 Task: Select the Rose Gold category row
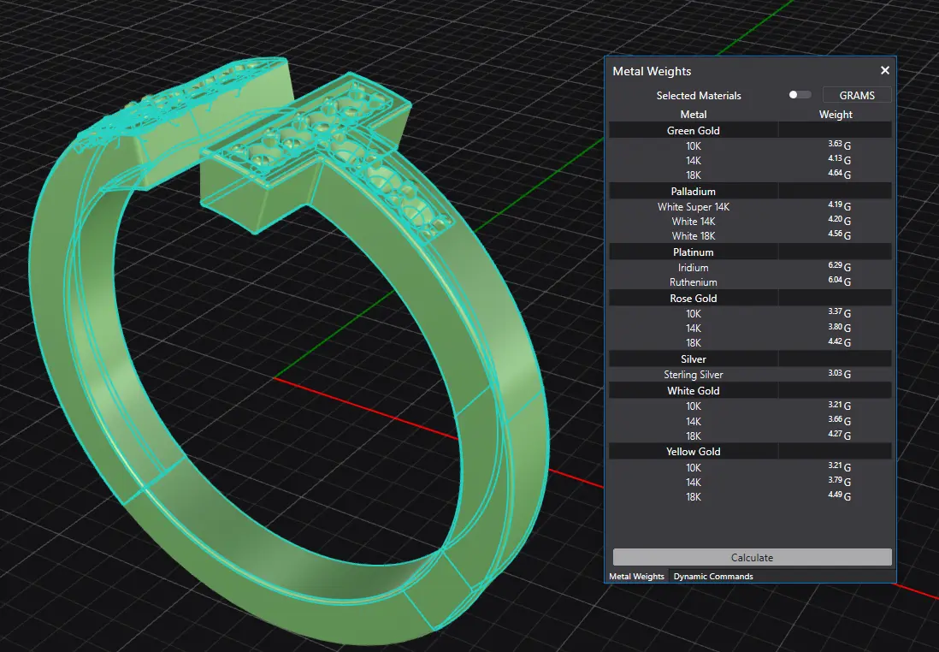coord(693,299)
